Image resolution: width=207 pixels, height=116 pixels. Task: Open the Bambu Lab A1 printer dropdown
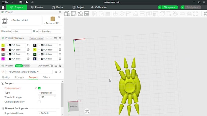click(21, 20)
